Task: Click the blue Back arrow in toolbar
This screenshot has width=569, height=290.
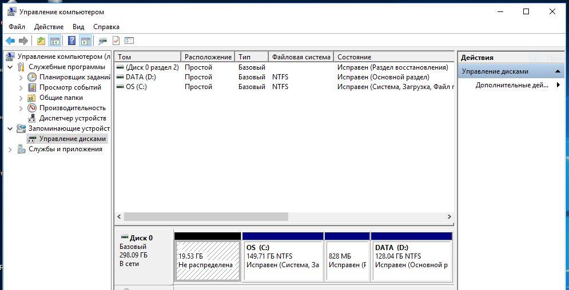Action: pyautogui.click(x=10, y=41)
